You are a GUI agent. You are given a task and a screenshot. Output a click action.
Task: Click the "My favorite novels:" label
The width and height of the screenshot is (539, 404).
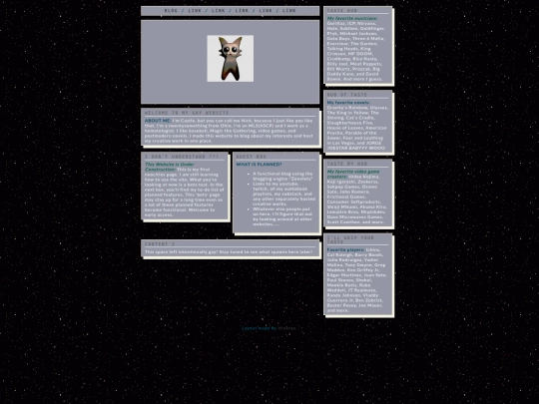pos(348,103)
